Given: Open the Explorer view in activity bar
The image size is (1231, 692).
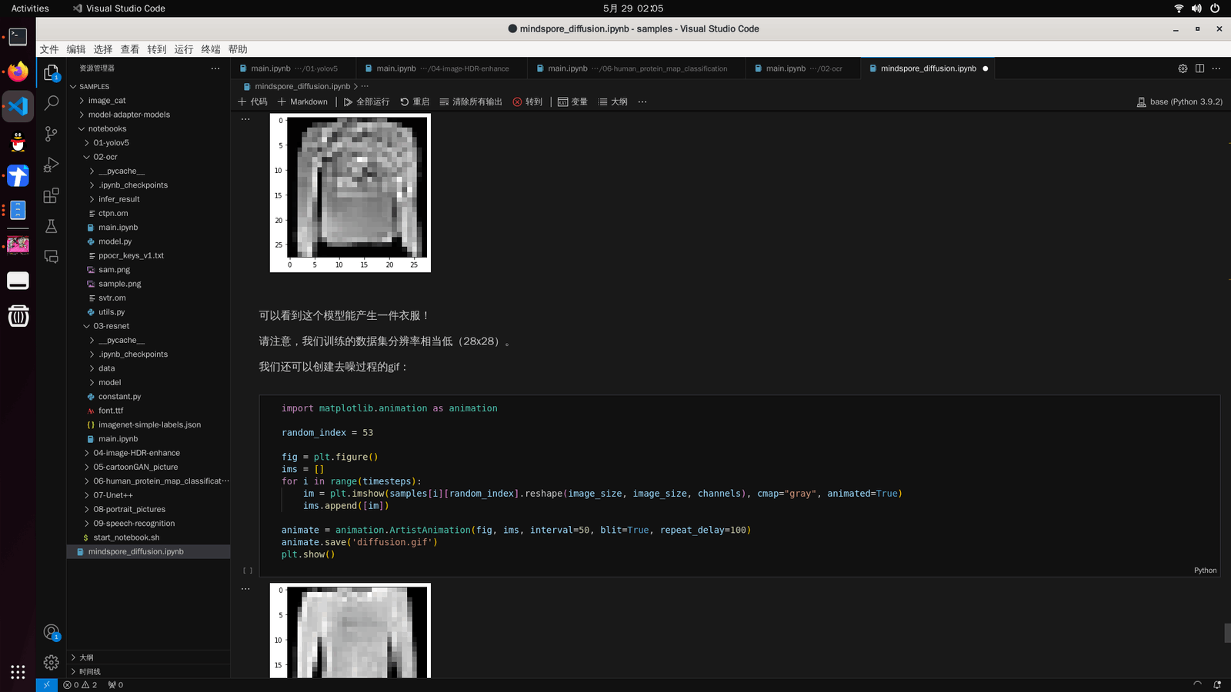Looking at the screenshot, I should (x=52, y=72).
